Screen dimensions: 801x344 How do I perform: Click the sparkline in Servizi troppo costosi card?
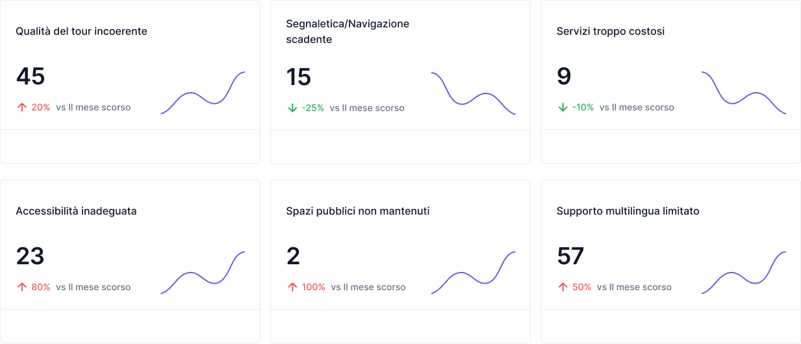tap(744, 93)
